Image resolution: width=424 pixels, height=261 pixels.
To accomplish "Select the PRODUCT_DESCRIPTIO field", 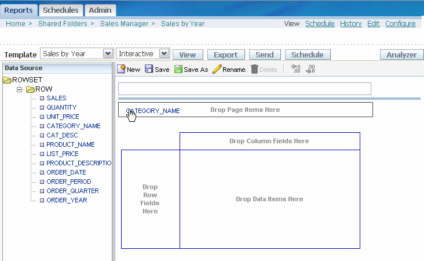I will point(79,163).
